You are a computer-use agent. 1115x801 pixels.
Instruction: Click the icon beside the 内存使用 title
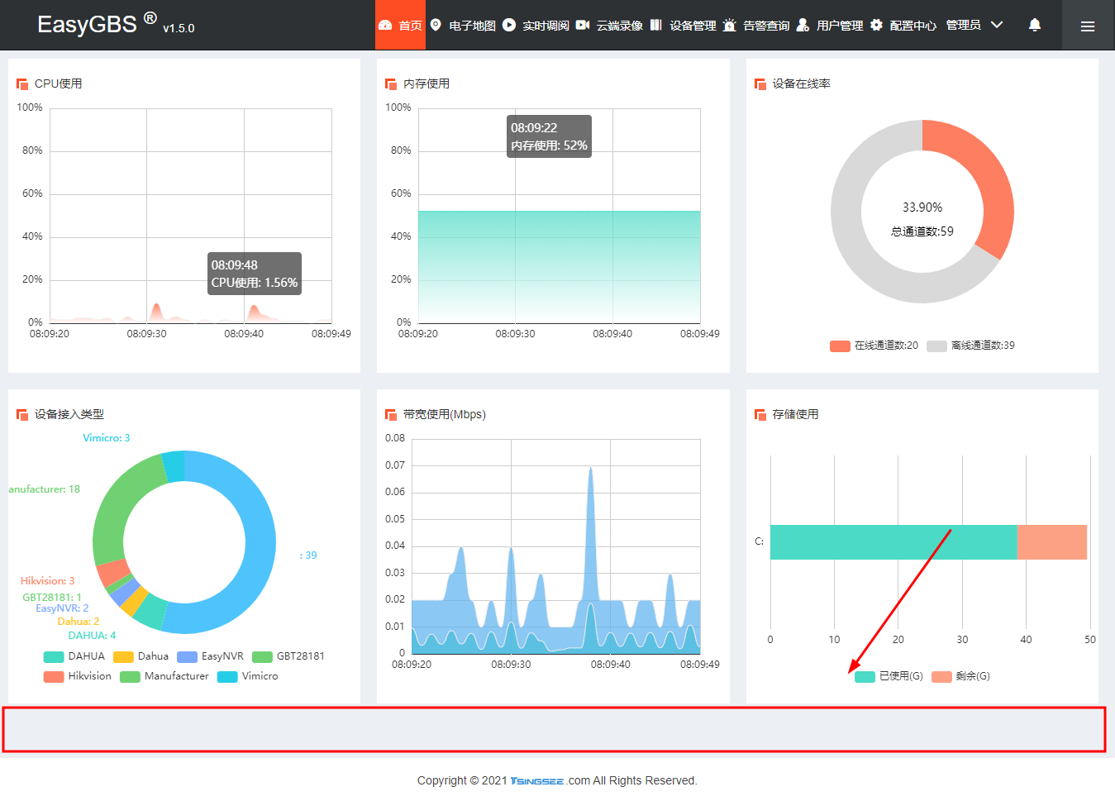point(391,83)
